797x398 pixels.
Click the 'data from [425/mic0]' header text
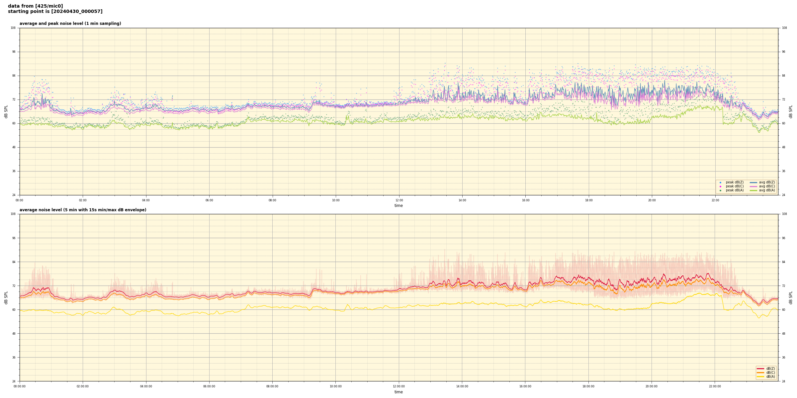click(35, 6)
